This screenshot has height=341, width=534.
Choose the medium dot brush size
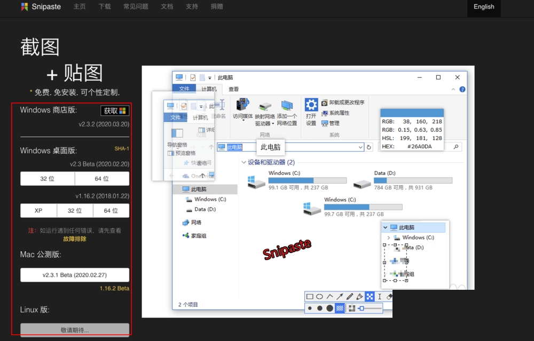[x=319, y=308]
